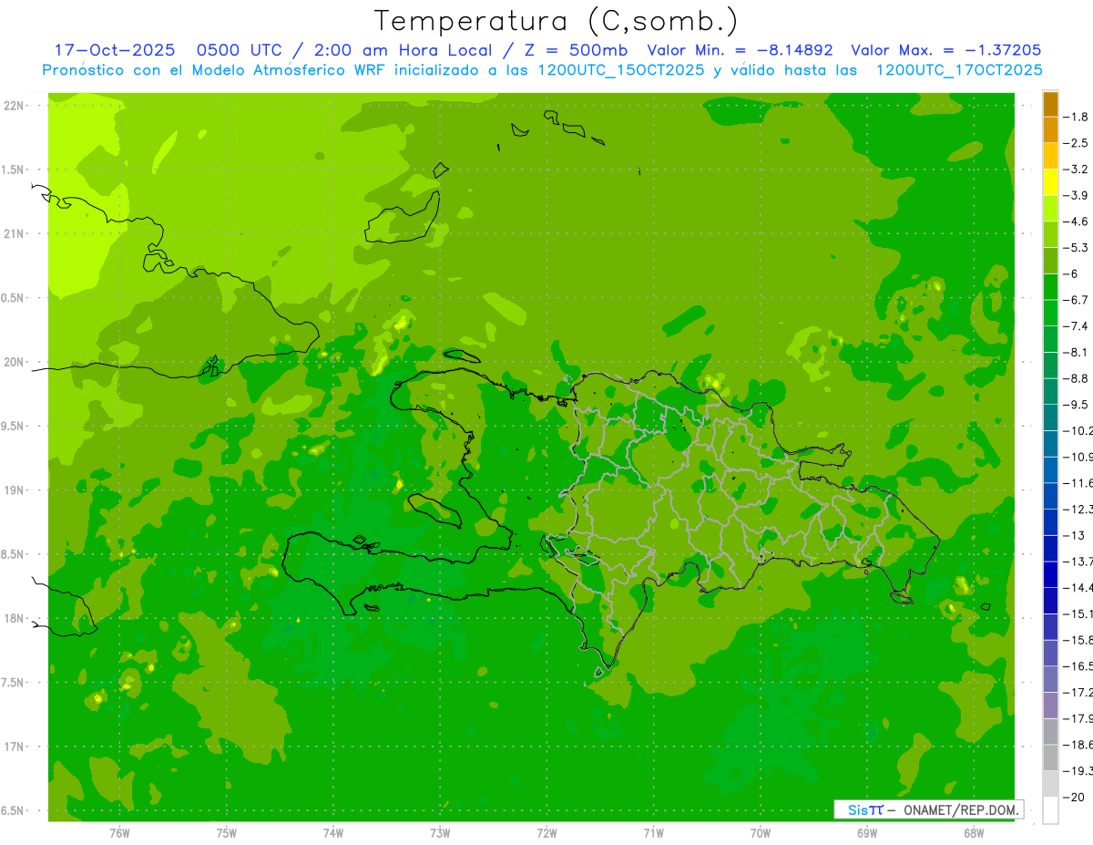The width and height of the screenshot is (1093, 845).
Task: Click the '-6.7' colorbar value
Action: pos(1078,300)
